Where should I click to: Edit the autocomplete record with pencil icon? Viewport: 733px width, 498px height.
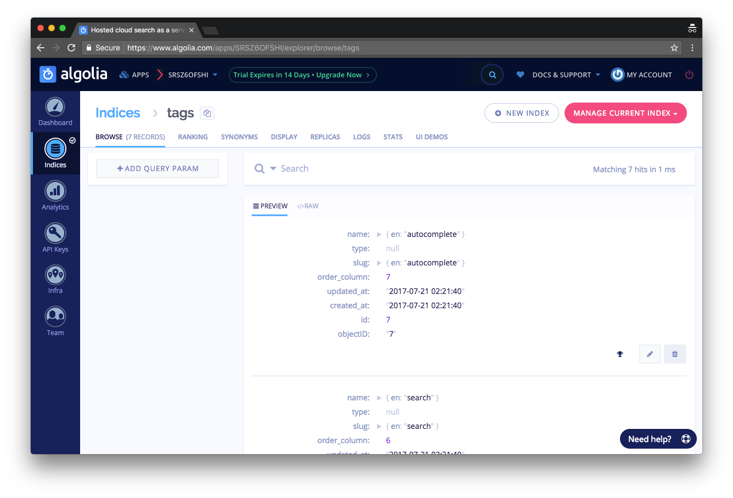click(x=650, y=354)
